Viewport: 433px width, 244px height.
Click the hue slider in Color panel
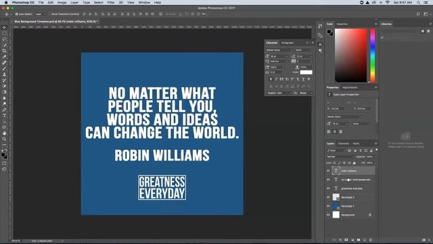[373, 56]
